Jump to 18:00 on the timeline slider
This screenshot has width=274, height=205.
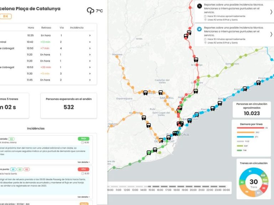175,190
